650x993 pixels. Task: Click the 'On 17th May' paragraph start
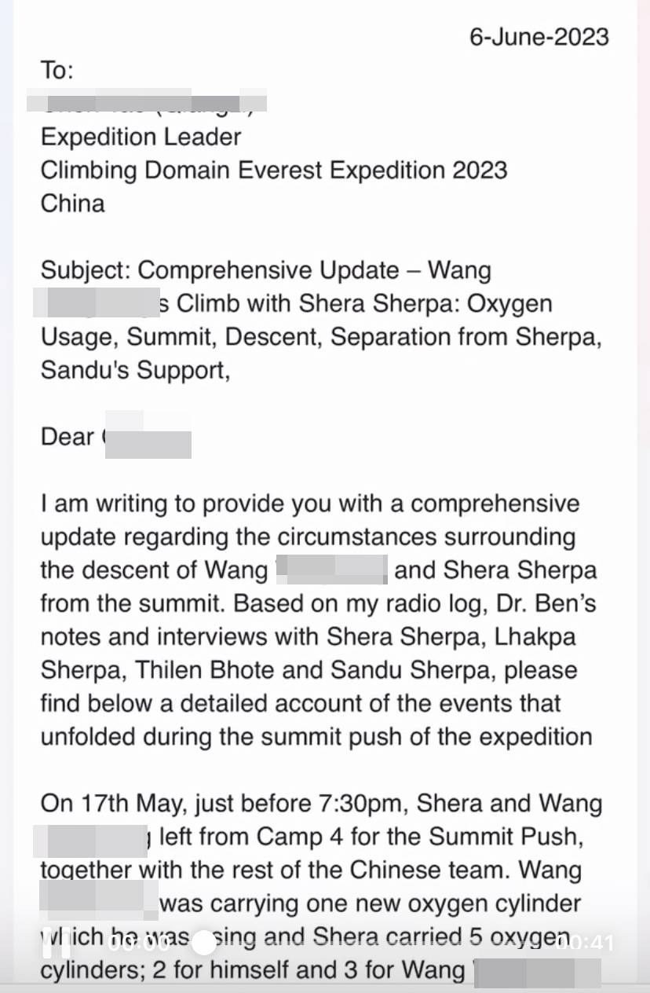pos(110,804)
